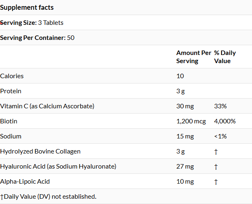The width and height of the screenshot is (252, 204).
Task: Click the "Amount Per Serving" column header
Action: pos(193,57)
